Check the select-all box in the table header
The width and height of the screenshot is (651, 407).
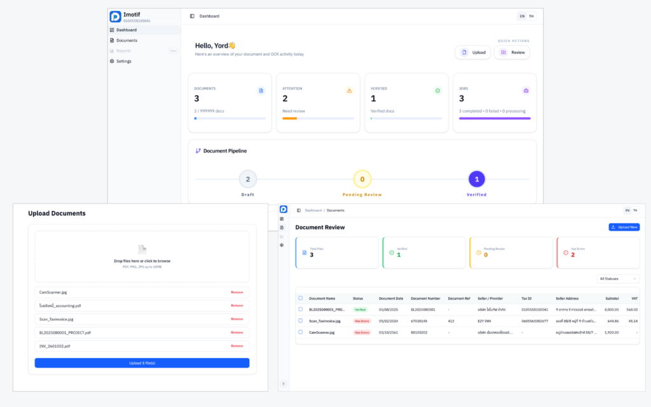pyautogui.click(x=301, y=299)
